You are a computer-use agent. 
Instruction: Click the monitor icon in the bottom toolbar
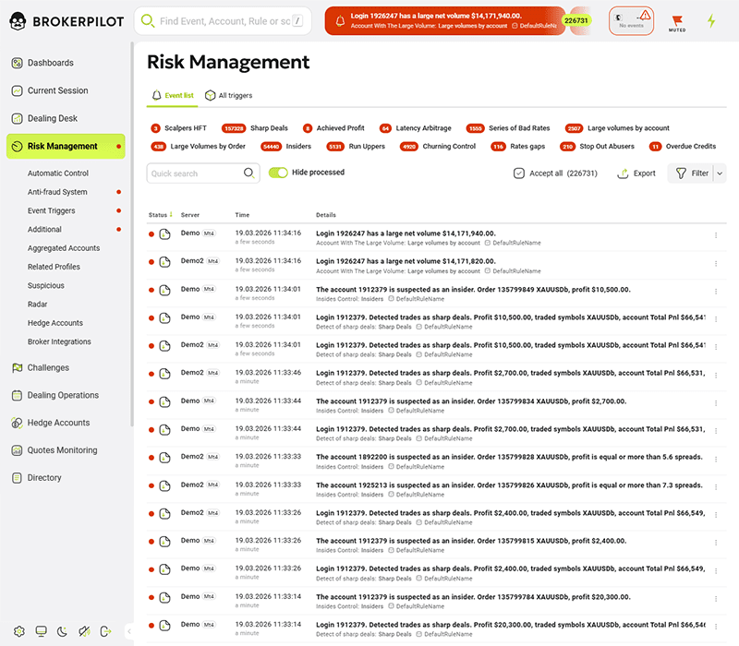(41, 632)
